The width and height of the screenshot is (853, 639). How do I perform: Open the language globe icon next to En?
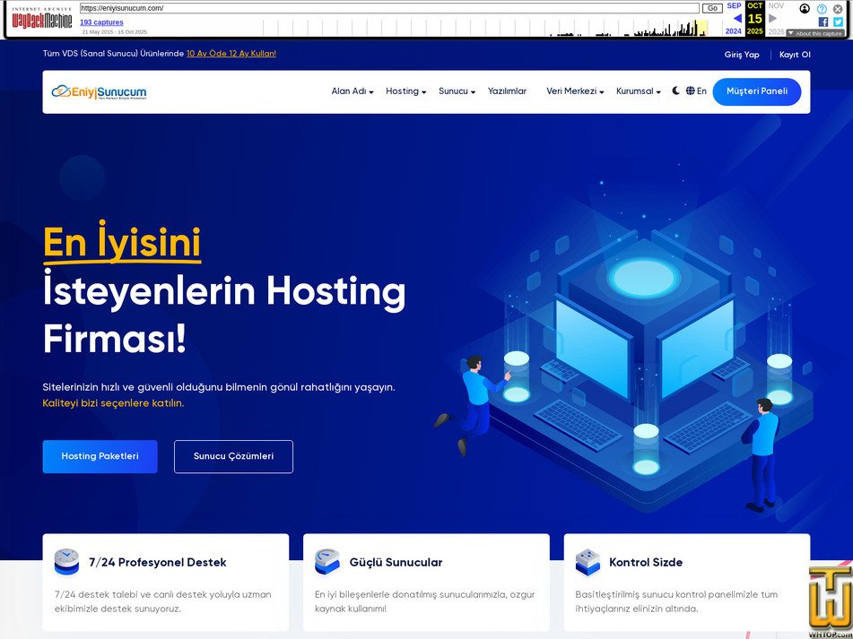click(x=690, y=91)
